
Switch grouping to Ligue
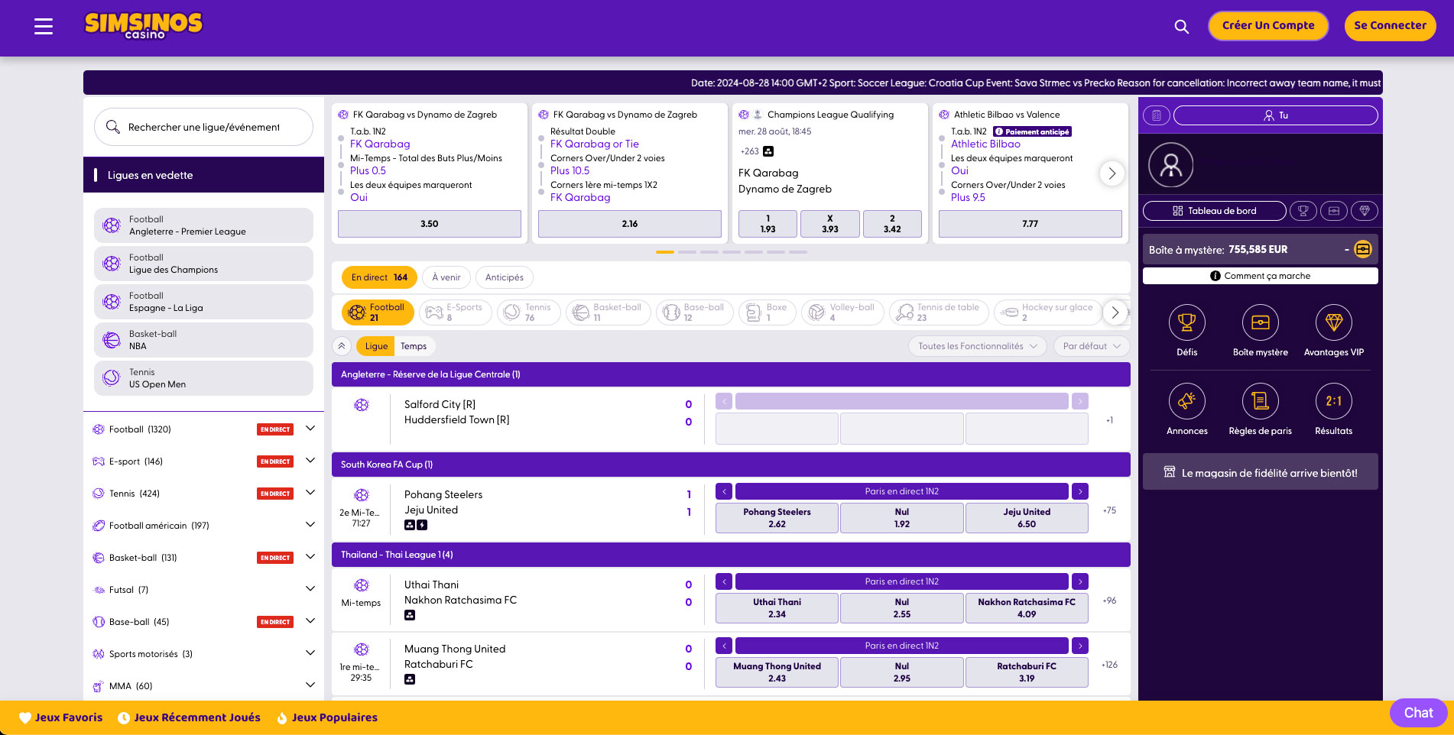375,346
